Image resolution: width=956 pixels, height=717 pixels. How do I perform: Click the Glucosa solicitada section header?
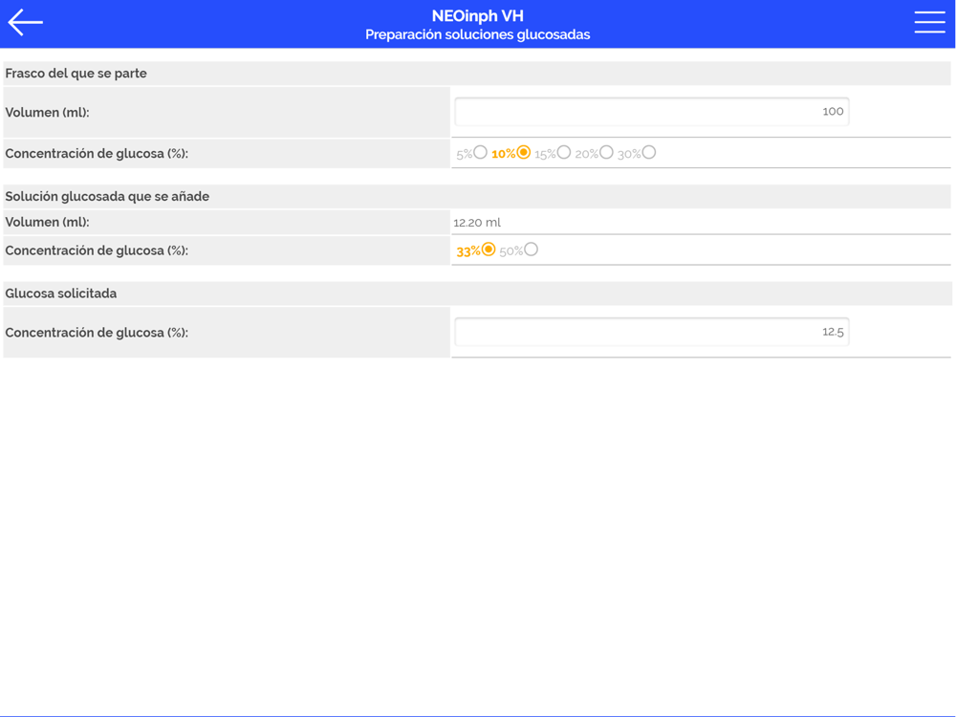tap(61, 293)
